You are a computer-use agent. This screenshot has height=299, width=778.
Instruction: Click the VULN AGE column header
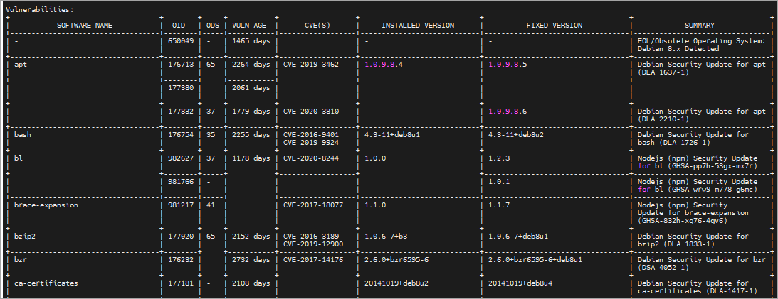click(x=251, y=26)
